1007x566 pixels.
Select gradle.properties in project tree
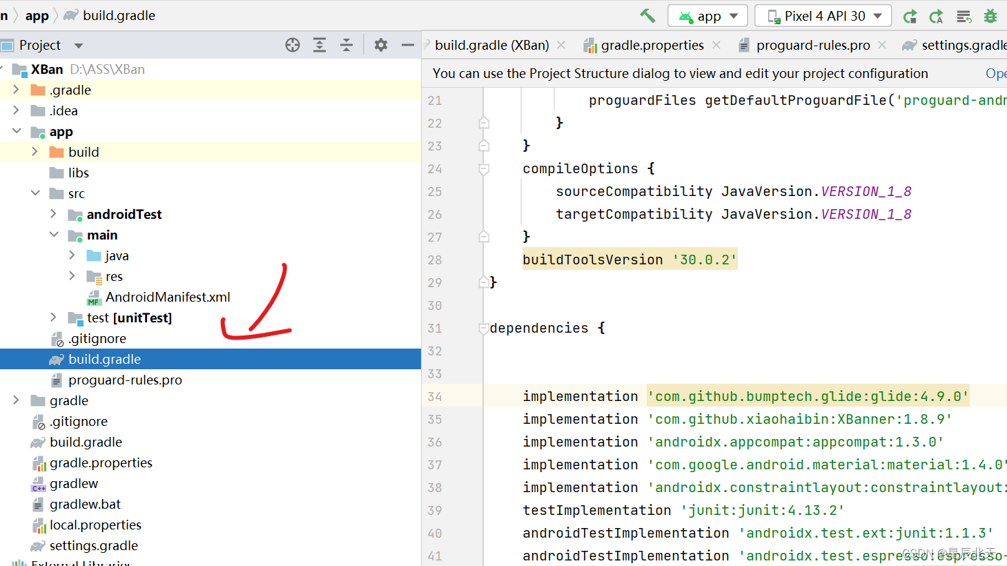[101, 462]
